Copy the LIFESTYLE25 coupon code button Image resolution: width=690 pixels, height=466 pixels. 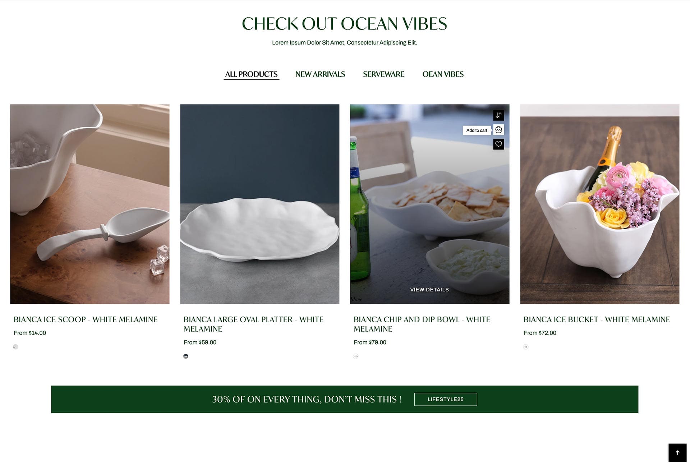click(x=446, y=399)
